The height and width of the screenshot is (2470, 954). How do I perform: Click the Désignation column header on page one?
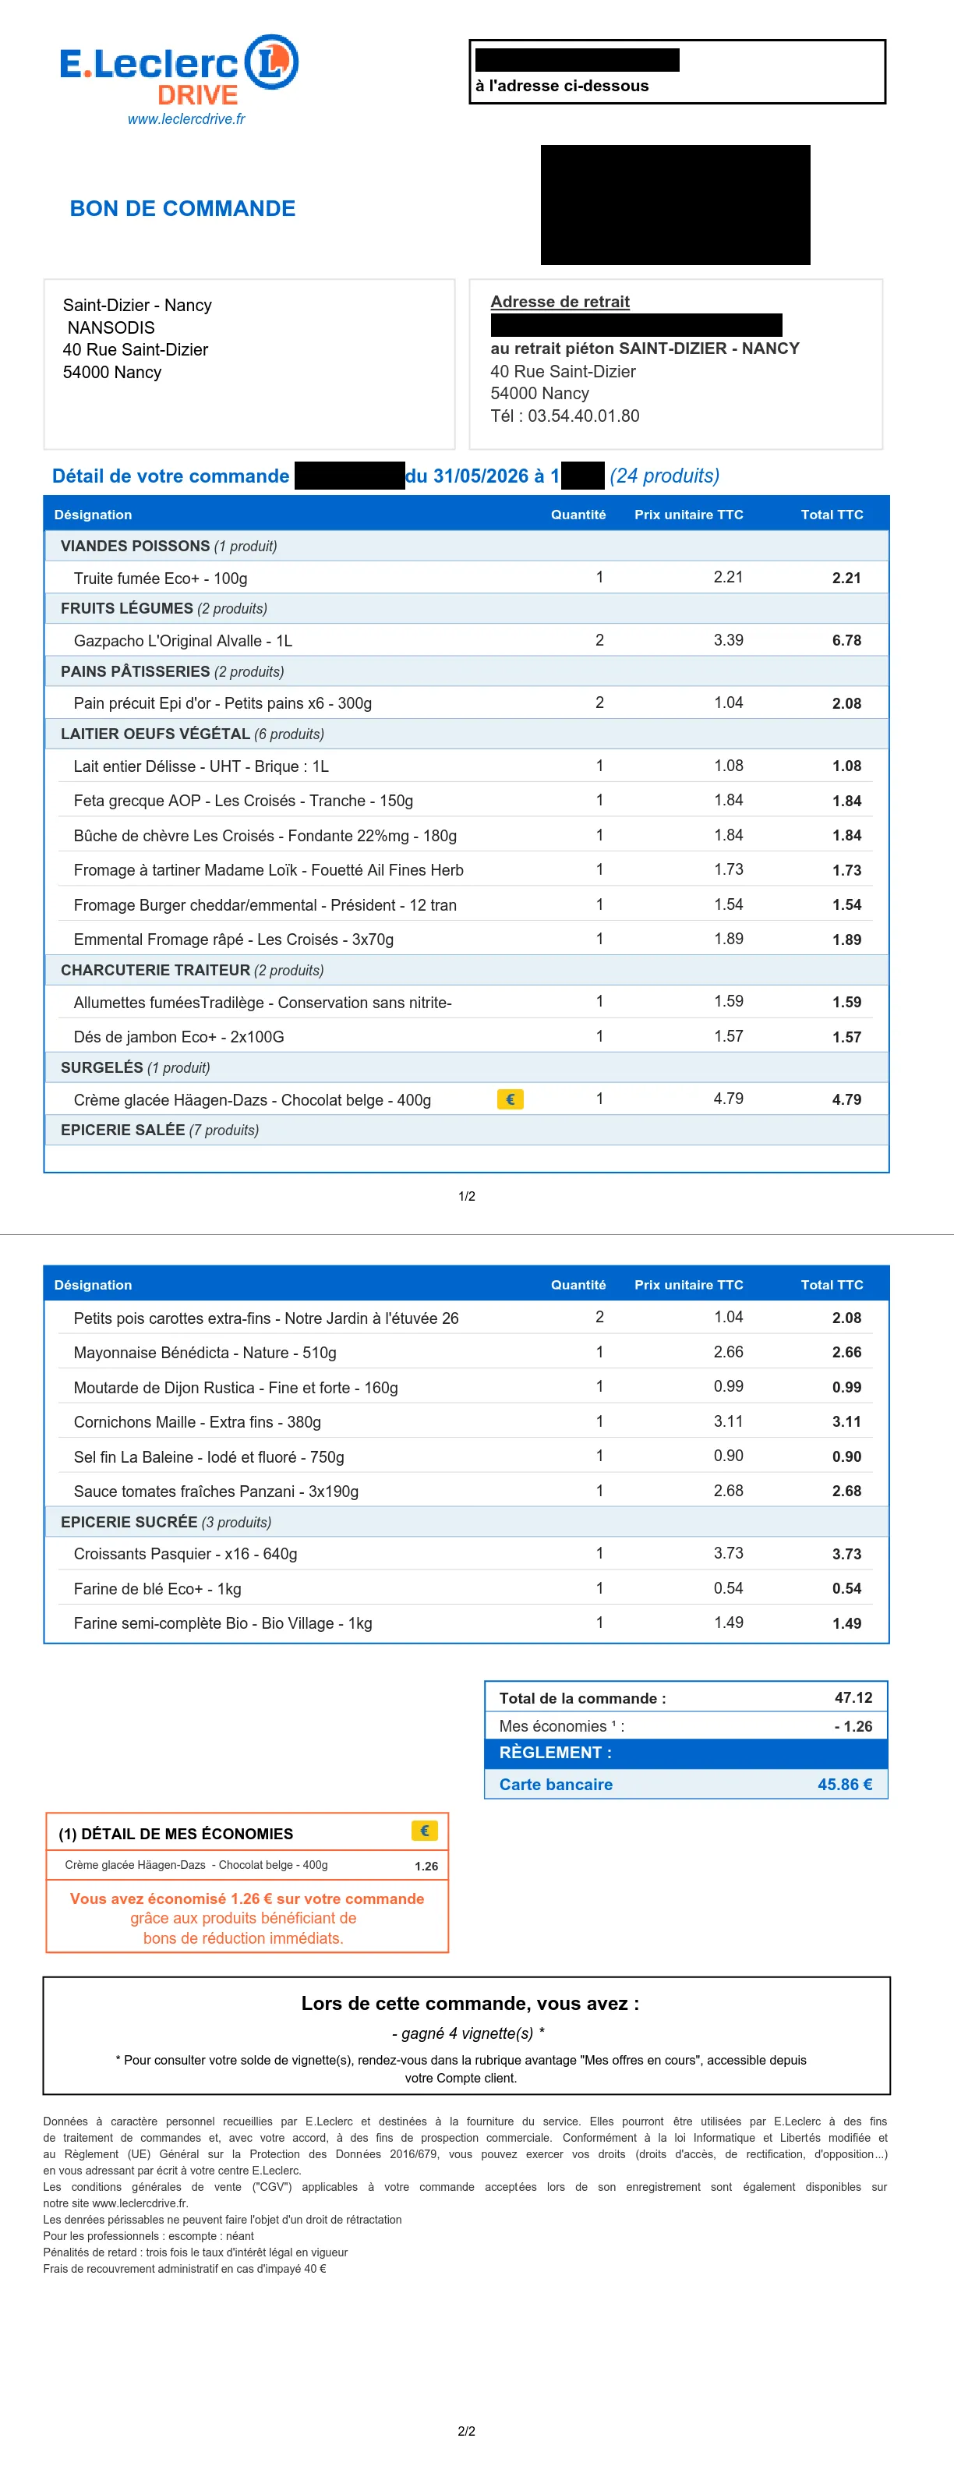pyautogui.click(x=93, y=515)
